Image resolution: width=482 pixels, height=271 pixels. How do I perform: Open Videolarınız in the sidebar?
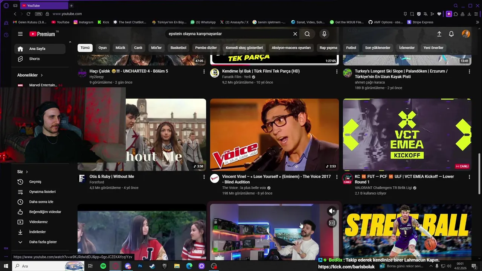pyautogui.click(x=40, y=222)
